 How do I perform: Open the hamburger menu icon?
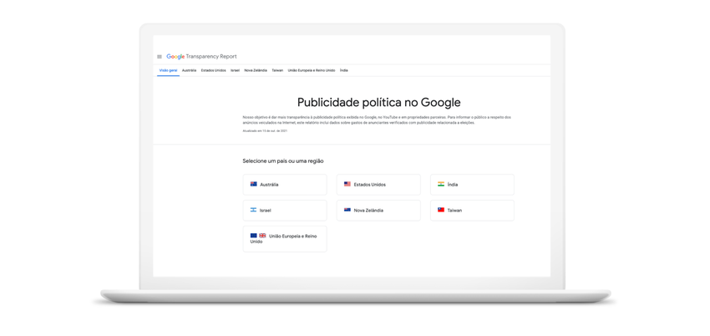pos(160,57)
